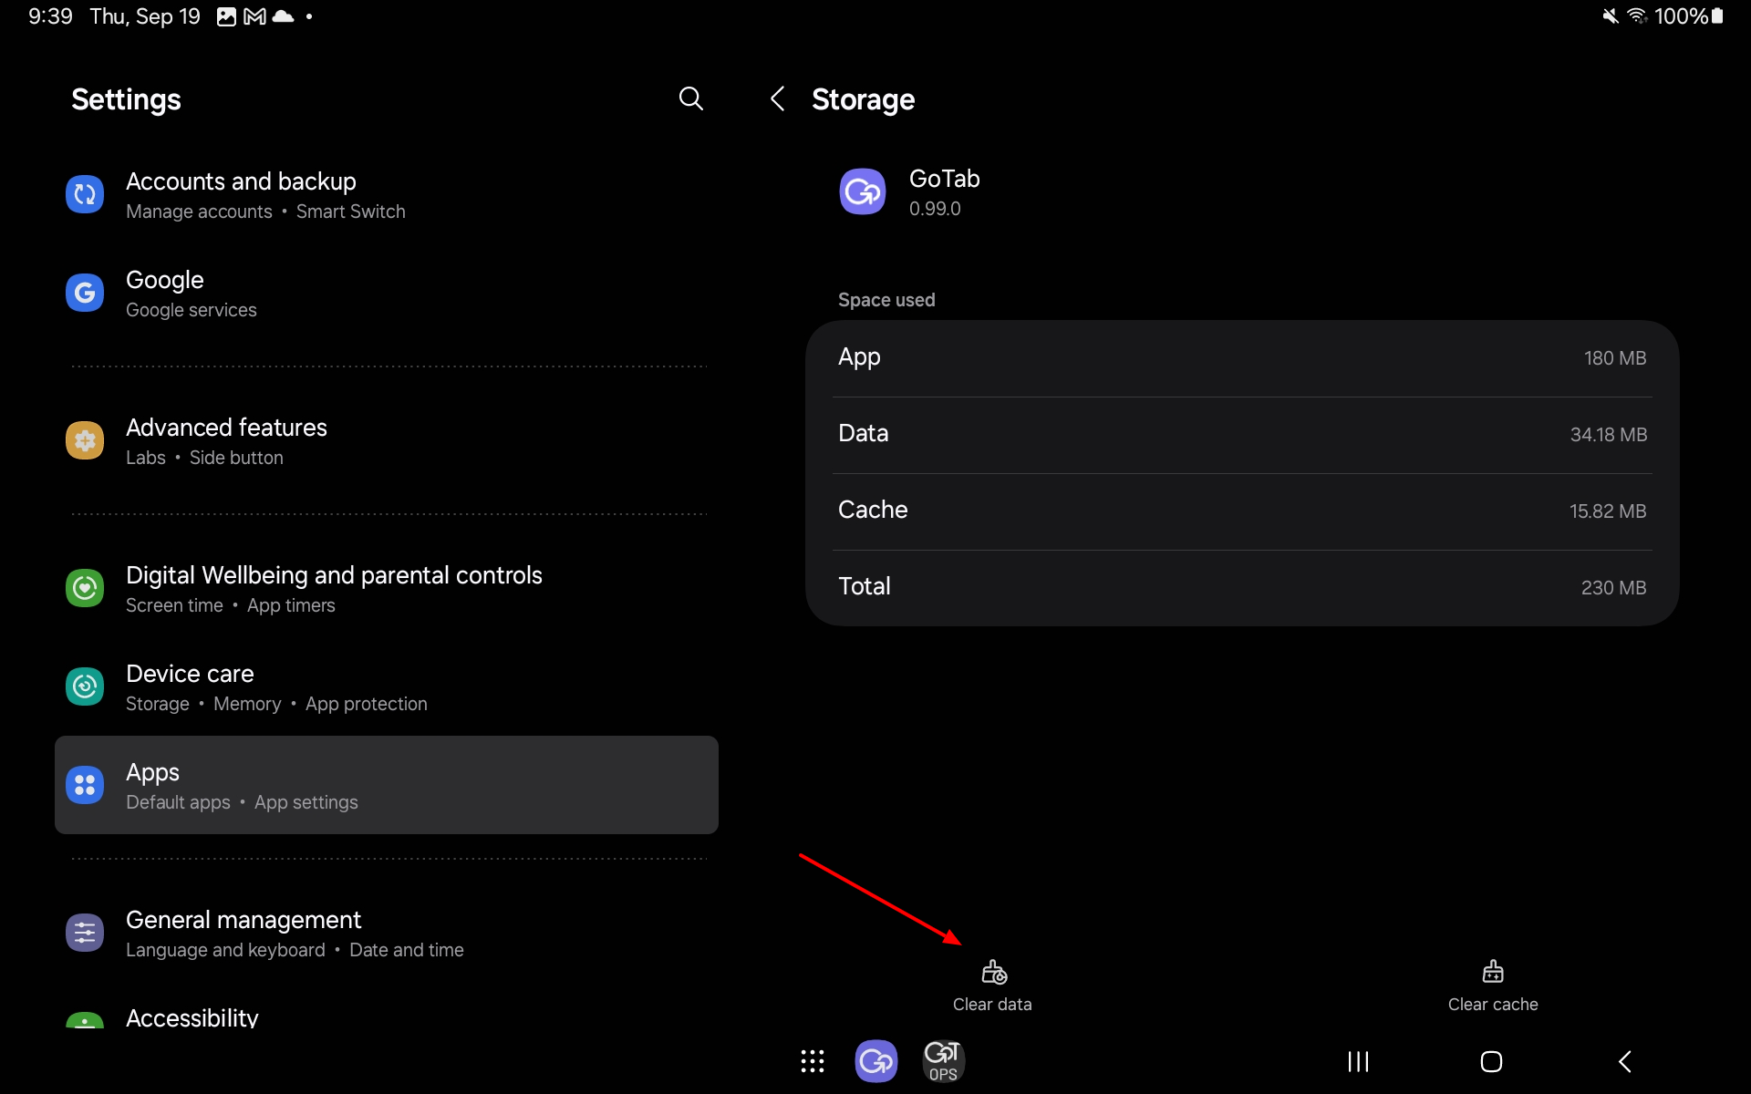Screen dimensions: 1751x1094
Task: Tap the Google services icon
Action: [84, 292]
